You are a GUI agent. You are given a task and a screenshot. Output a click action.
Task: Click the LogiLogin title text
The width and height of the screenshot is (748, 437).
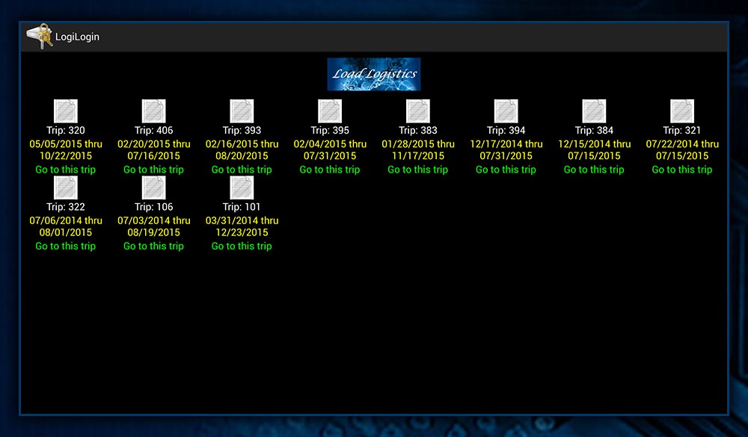pos(77,37)
